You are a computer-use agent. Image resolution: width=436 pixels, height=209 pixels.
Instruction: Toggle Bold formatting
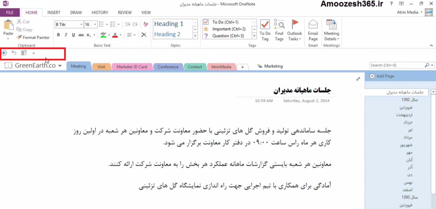click(x=58, y=35)
